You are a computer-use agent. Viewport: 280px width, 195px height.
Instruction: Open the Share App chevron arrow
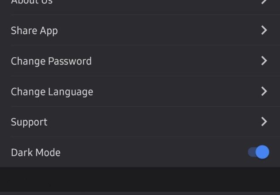click(264, 30)
